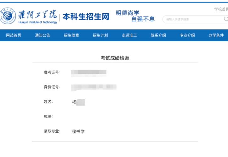Open the 院系介绍 menu item
The height and width of the screenshot is (157, 228).
(x=158, y=35)
